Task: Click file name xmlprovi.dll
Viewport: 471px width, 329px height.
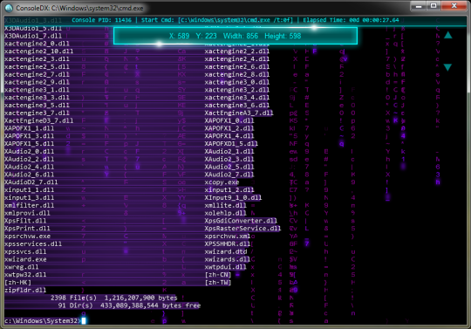Action: [27, 213]
